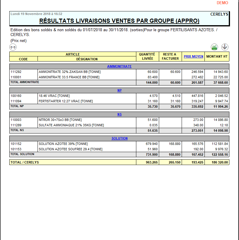Click the DÉSIGNATION column header
The width and height of the screenshot is (239, 240).
click(87, 59)
